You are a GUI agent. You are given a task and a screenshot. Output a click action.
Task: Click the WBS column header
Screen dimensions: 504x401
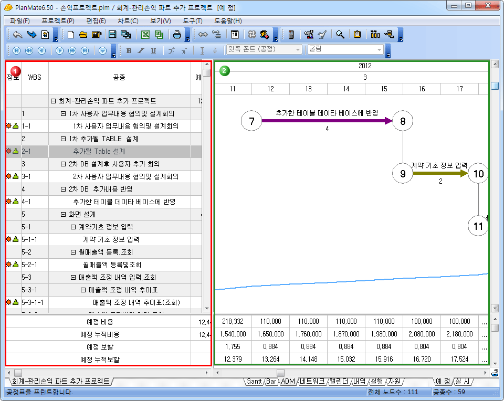35,77
